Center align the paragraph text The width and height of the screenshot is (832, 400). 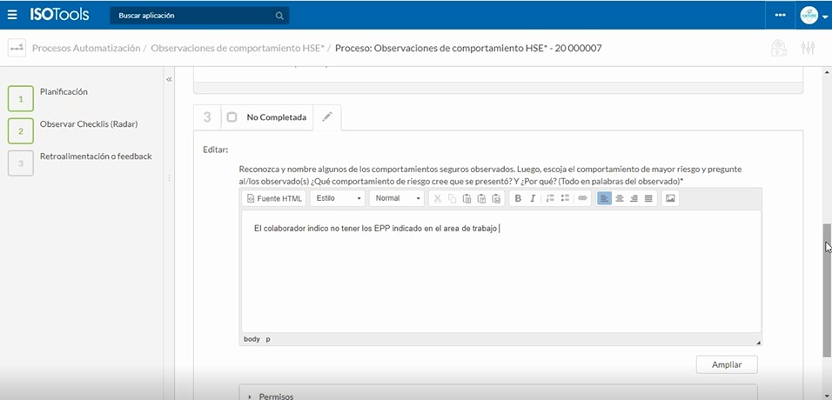pos(620,198)
